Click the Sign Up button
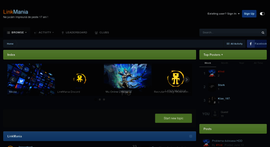270x147 pixels. pos(249,14)
